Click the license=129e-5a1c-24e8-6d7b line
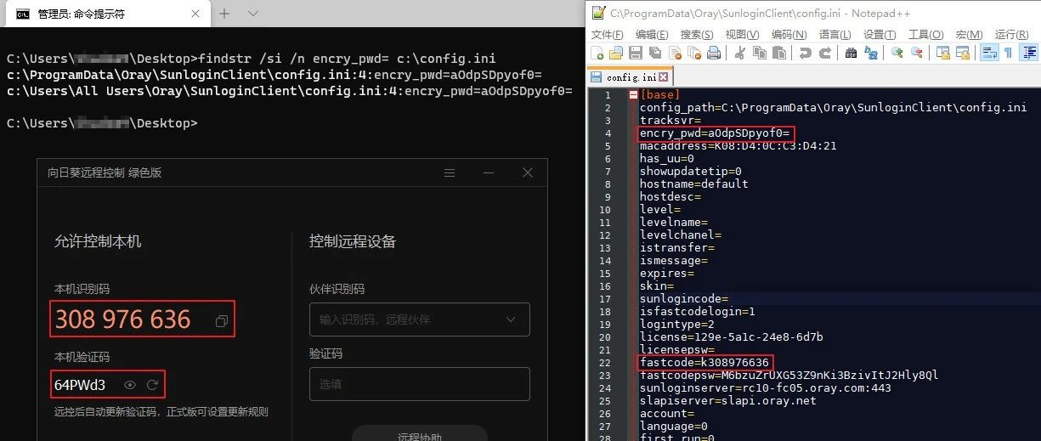This screenshot has height=441, width=1041. [732, 337]
